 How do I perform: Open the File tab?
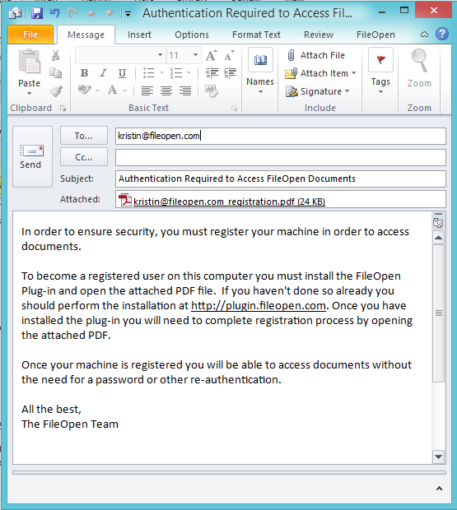[x=30, y=35]
